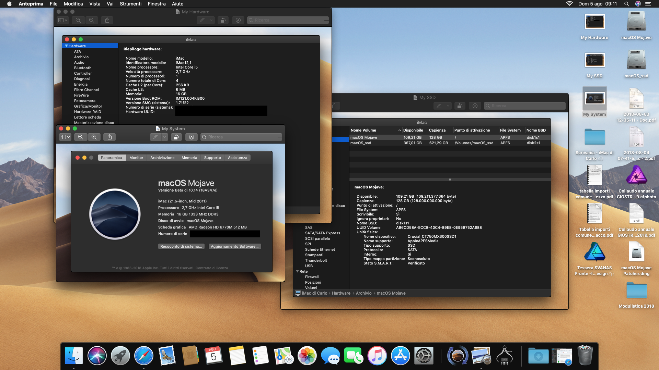This screenshot has width=659, height=370.
Task: Collapse Hardware tree in iMac report
Action: click(x=66, y=46)
